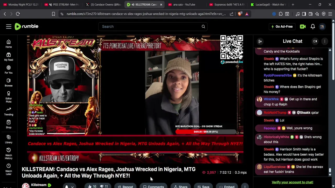This screenshot has width=335, height=188.
Task: Open Watch History in the sidebar
Action: pyautogui.click(x=9, y=154)
